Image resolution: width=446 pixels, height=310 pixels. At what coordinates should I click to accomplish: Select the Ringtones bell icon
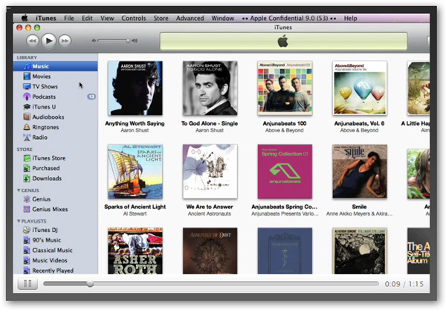click(27, 127)
